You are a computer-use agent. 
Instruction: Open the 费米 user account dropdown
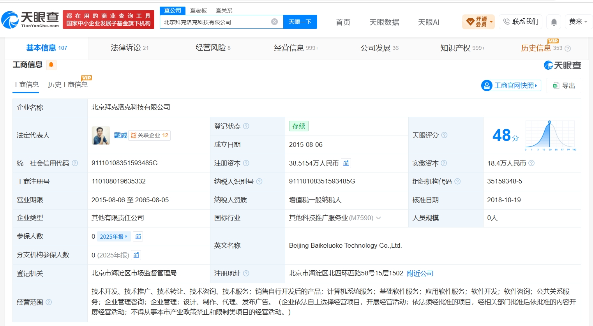point(579,21)
